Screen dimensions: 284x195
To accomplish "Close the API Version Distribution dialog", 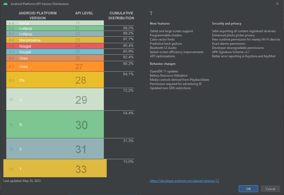I will click(x=277, y=4).
